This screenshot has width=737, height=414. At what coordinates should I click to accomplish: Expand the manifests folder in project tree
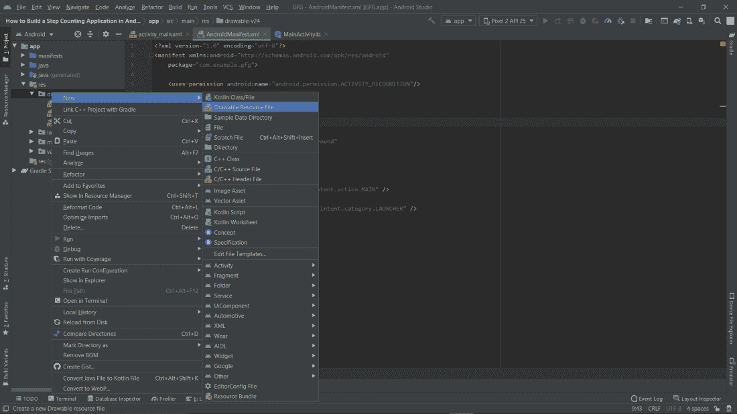coord(23,56)
